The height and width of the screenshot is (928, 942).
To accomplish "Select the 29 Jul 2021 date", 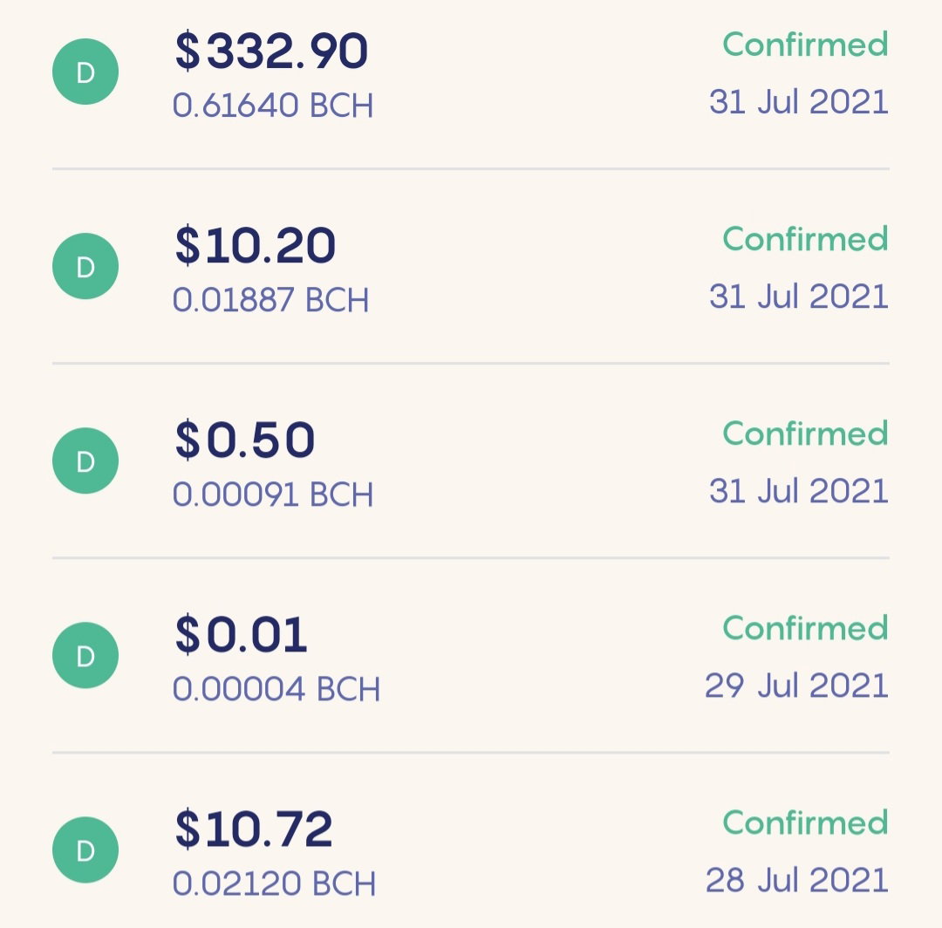I will coord(796,686).
